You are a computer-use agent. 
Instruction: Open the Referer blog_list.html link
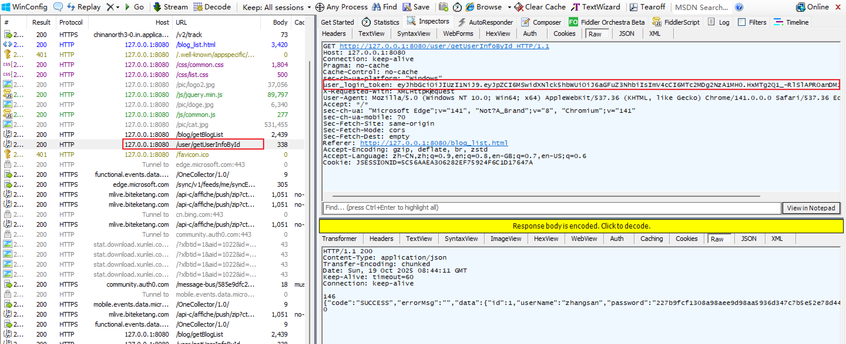click(434, 143)
